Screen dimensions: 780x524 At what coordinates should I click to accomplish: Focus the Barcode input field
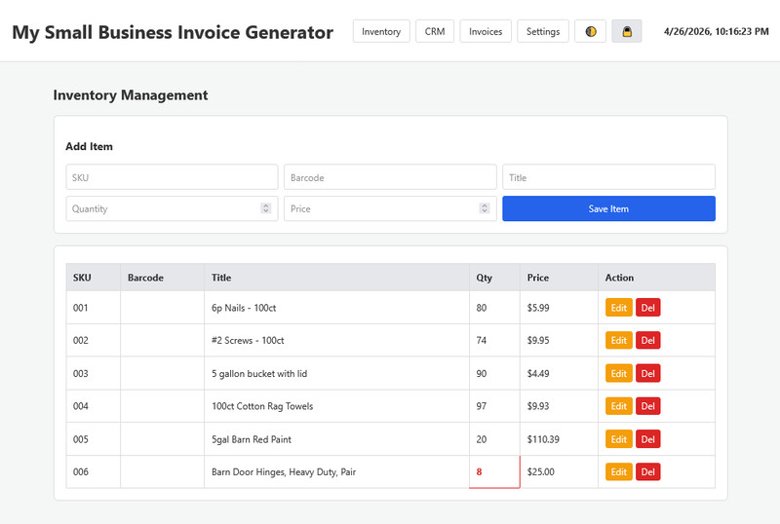click(x=390, y=177)
